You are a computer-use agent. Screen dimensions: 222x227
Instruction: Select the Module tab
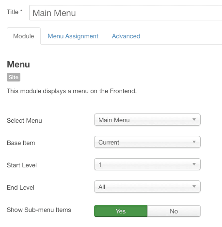pyautogui.click(x=24, y=36)
